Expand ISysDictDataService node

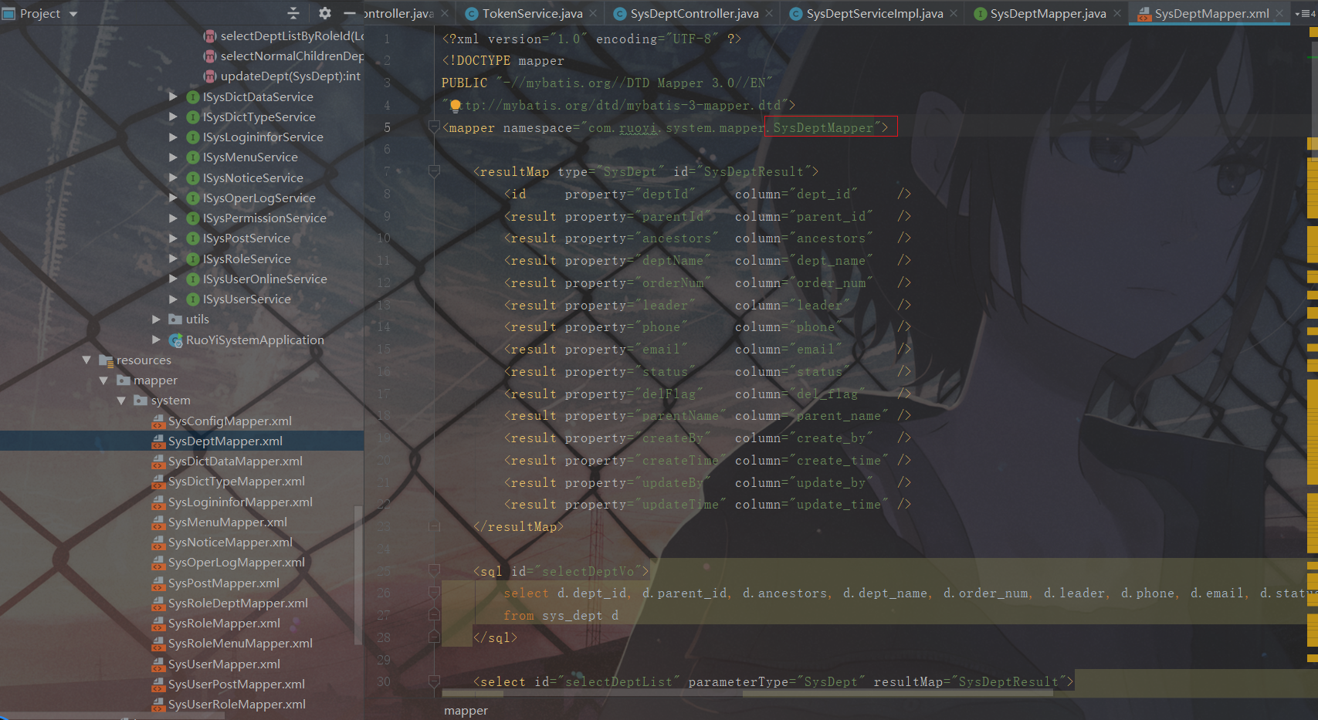tap(173, 96)
